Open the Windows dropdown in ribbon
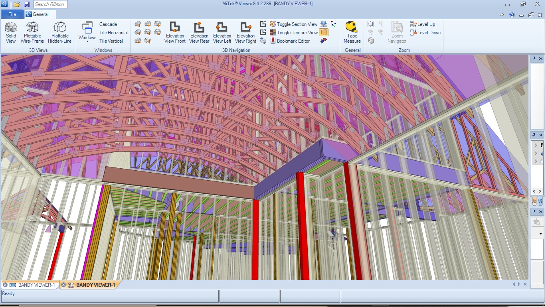 tap(87, 32)
